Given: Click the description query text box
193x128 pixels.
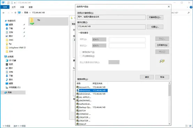Looking at the screenshot, I should point(127,46).
